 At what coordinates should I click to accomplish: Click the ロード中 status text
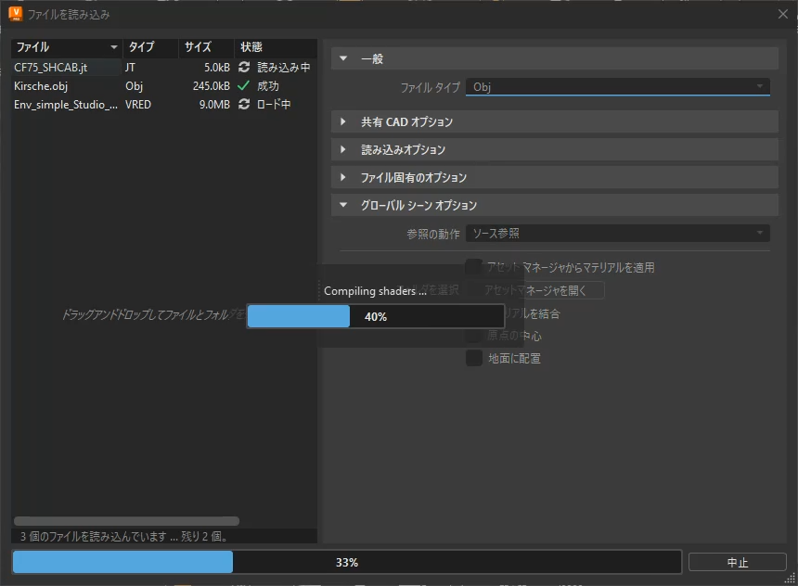(274, 104)
